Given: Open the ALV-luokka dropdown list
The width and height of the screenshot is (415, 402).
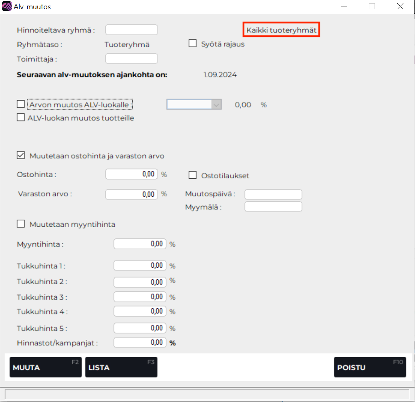Looking at the screenshot, I should click(216, 105).
